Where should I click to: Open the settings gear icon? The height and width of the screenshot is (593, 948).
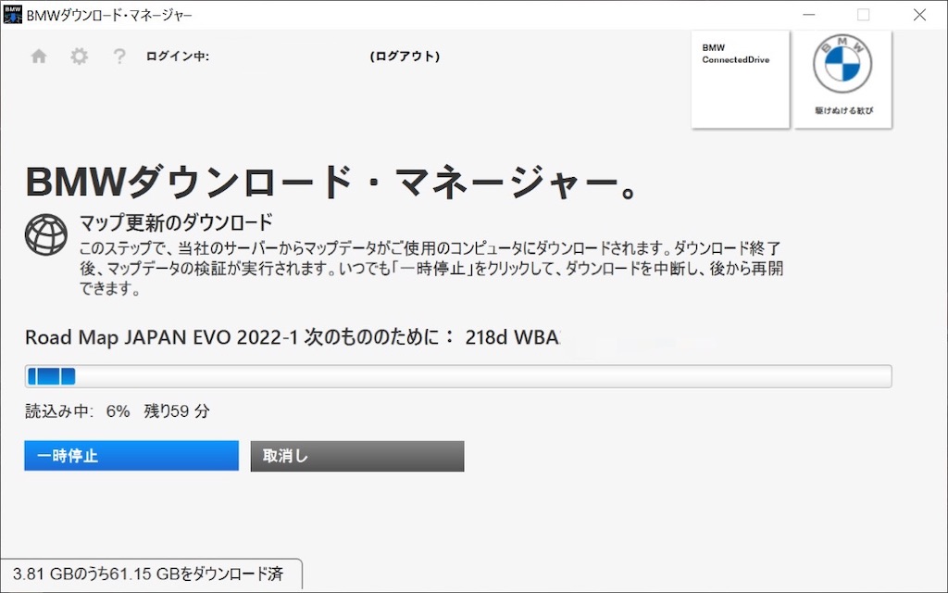[x=79, y=56]
